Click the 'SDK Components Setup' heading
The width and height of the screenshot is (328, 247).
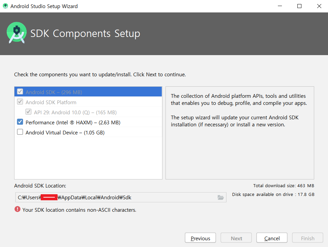(85, 33)
